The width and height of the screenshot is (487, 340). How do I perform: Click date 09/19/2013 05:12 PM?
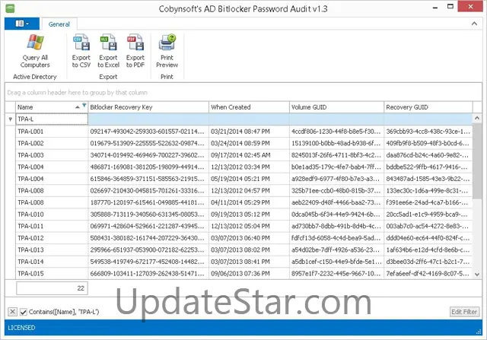pos(240,214)
